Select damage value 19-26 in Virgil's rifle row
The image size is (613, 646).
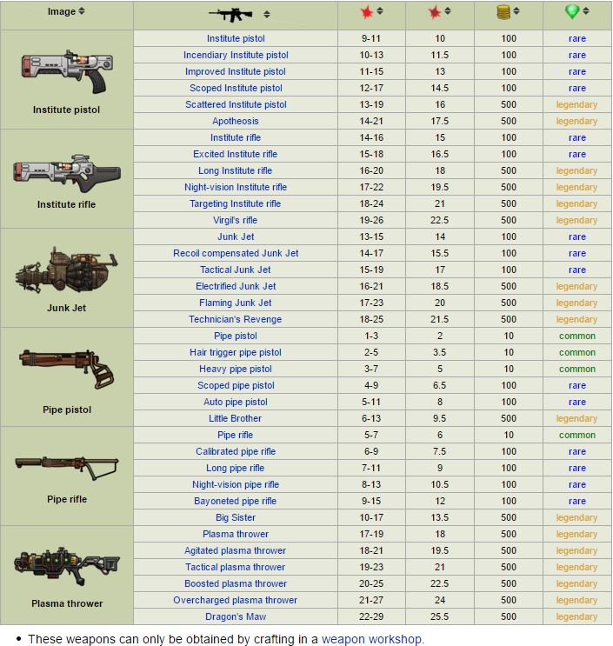click(371, 220)
